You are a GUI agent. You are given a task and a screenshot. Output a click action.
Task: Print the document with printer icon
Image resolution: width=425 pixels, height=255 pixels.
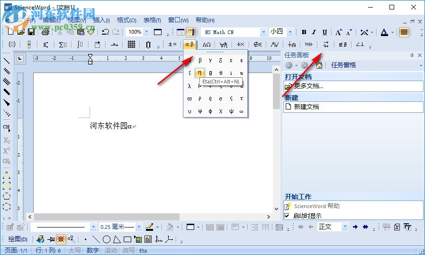coord(45,32)
